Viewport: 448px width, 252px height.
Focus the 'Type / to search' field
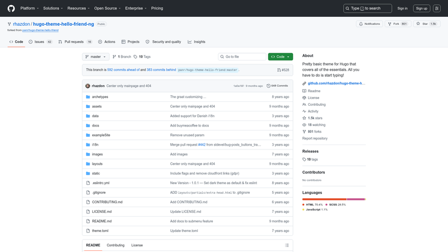click(367, 8)
